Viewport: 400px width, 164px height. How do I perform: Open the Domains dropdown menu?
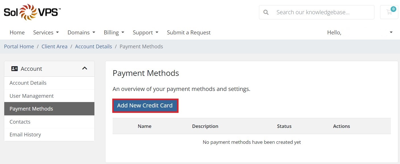(81, 32)
